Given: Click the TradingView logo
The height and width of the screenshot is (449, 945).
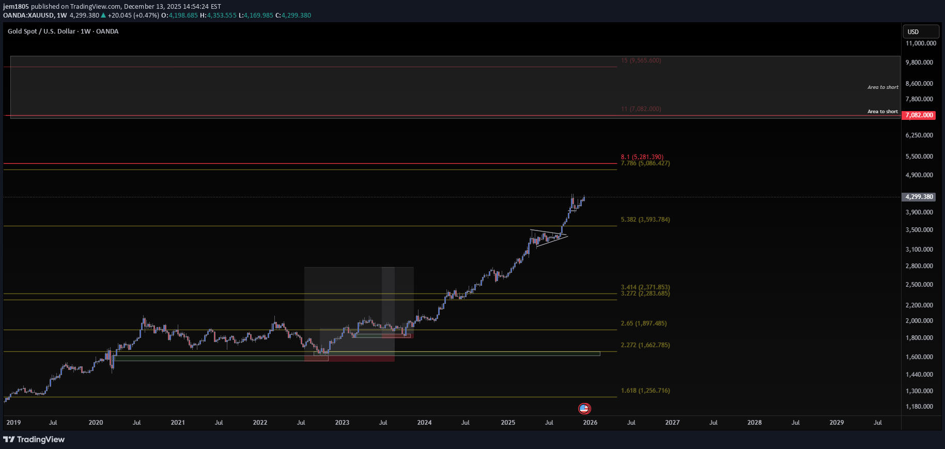Looking at the screenshot, I should pyautogui.click(x=34, y=439).
